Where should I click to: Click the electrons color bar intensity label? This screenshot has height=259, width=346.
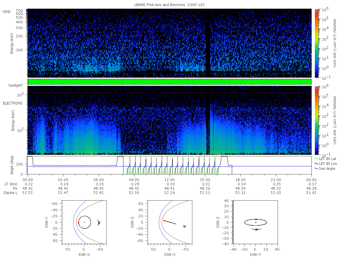pyautogui.click(x=335, y=120)
